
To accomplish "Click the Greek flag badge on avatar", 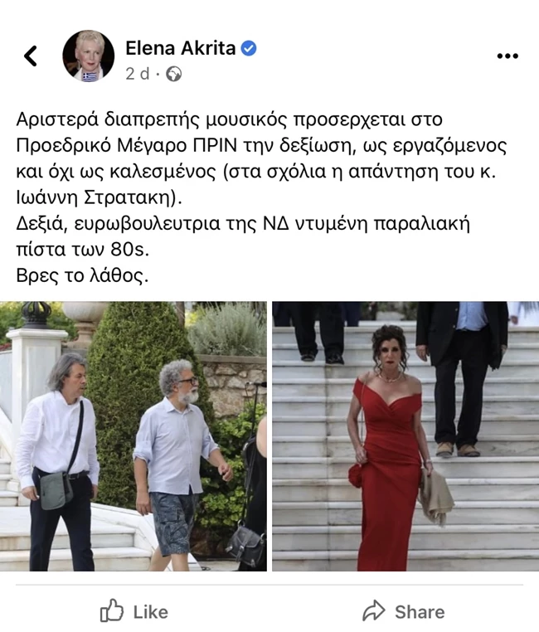I will pos(90,76).
